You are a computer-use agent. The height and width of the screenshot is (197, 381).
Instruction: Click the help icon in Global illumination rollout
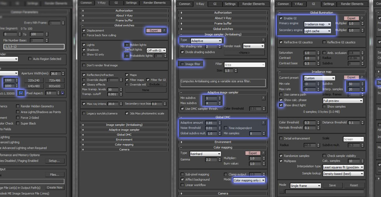point(362,18)
